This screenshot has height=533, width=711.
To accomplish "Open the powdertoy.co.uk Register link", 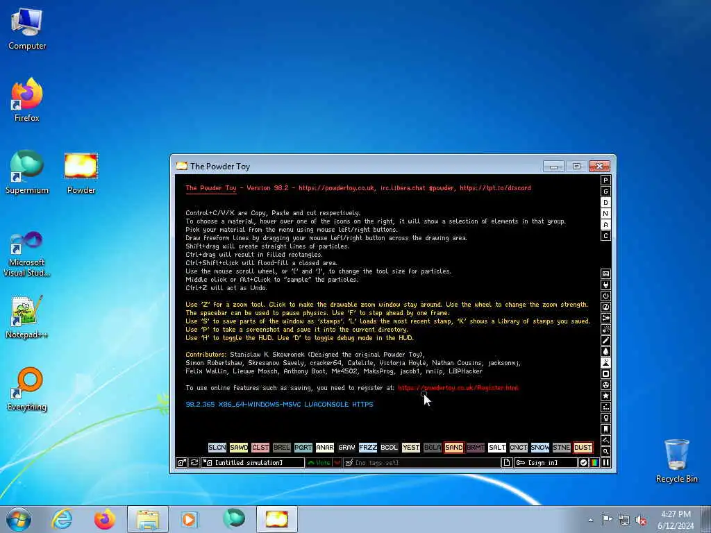I will click(x=458, y=387).
